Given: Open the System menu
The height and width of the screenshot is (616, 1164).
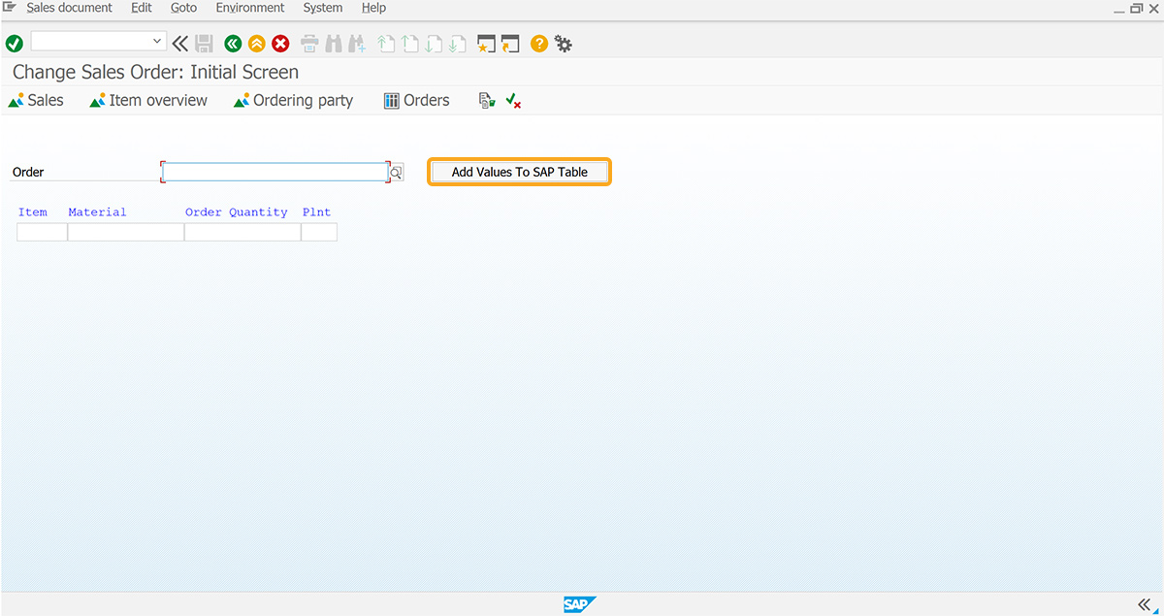Looking at the screenshot, I should tap(323, 8).
